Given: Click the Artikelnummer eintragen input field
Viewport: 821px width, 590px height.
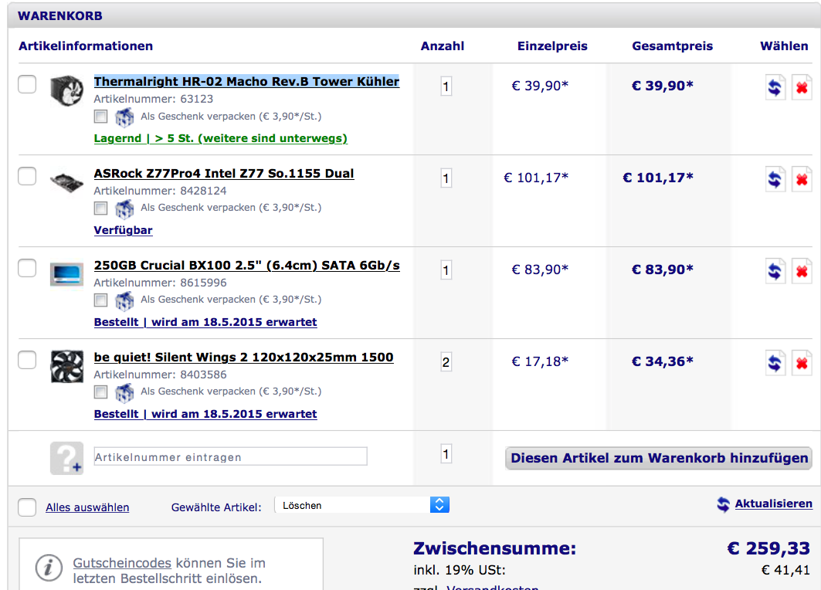Looking at the screenshot, I should [x=230, y=457].
